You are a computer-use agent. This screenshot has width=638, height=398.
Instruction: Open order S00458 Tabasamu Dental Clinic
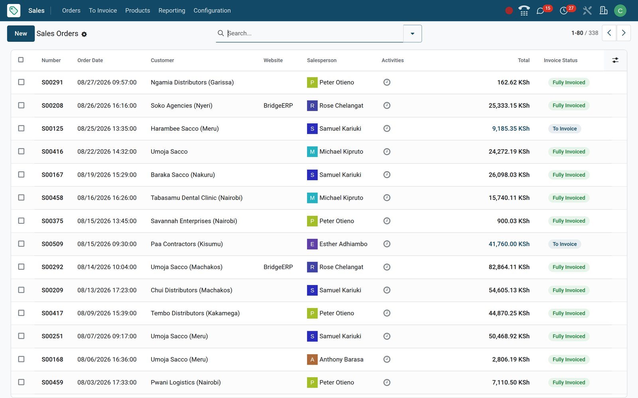tap(319, 198)
